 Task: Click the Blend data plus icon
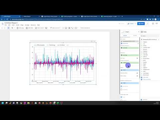point(121,43)
